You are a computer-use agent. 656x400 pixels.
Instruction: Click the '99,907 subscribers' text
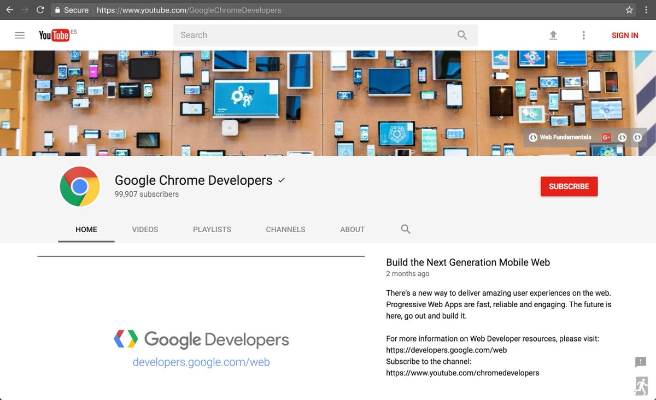point(147,194)
